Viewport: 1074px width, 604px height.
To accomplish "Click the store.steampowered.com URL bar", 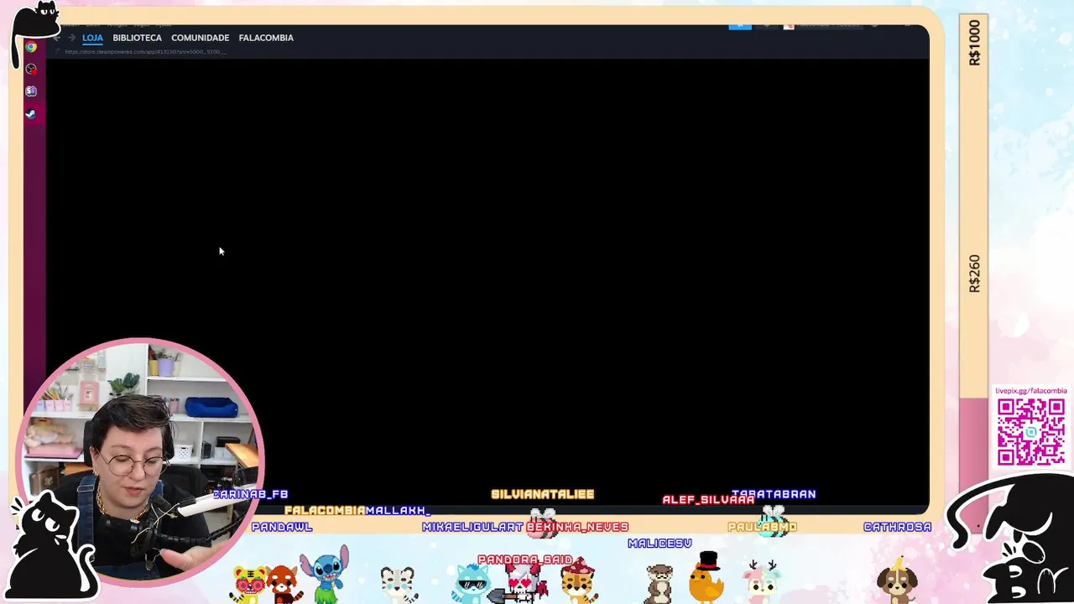I will click(x=145, y=52).
